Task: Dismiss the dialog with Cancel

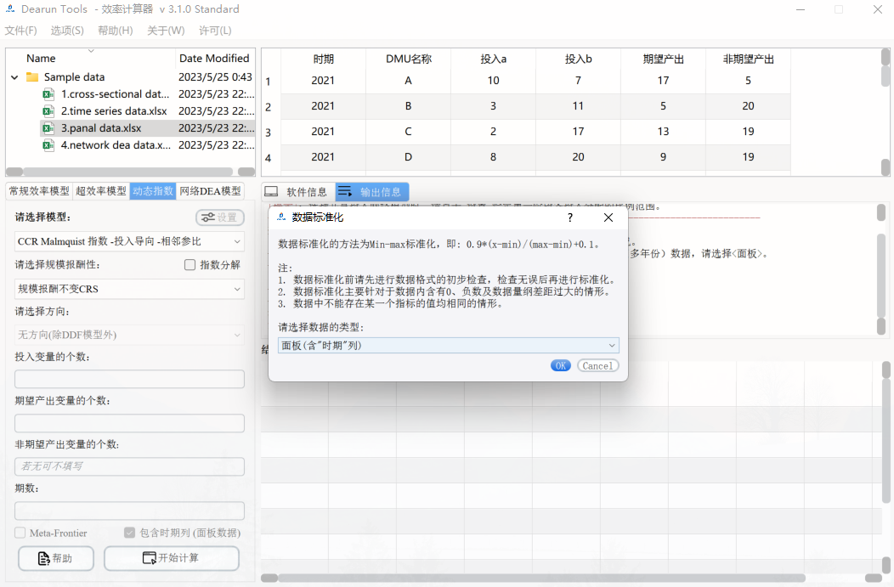Action: 597,364
